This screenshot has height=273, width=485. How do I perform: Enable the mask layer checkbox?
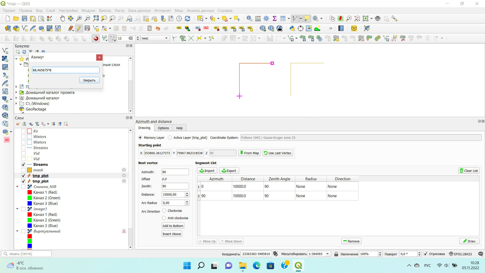[x=23, y=170]
